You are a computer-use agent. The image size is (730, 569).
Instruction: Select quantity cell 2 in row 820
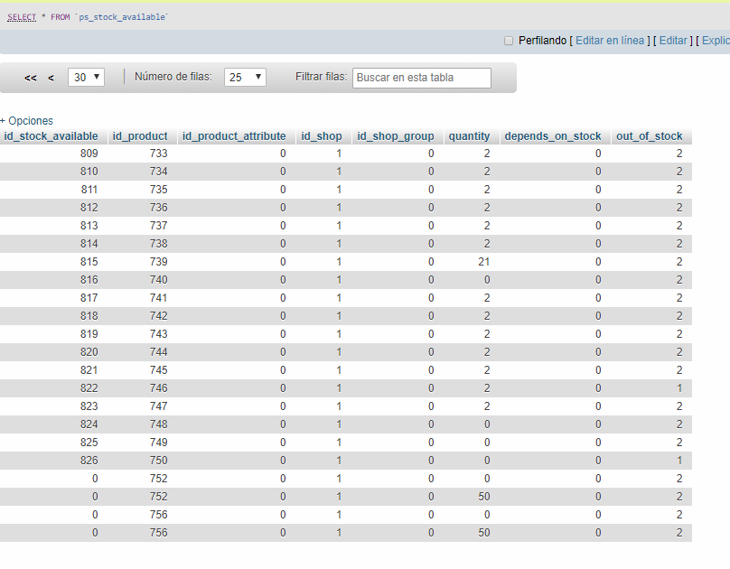[x=487, y=352]
